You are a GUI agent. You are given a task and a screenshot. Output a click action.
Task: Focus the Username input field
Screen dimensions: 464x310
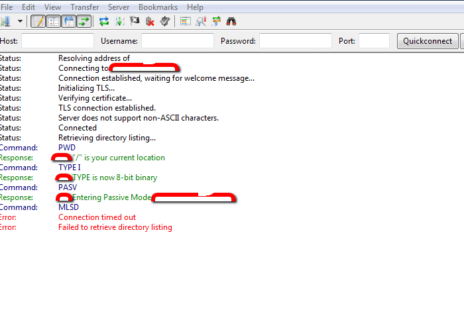point(178,41)
